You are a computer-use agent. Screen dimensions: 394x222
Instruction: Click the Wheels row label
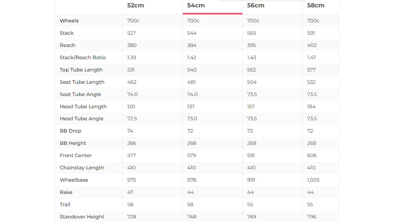click(x=69, y=21)
